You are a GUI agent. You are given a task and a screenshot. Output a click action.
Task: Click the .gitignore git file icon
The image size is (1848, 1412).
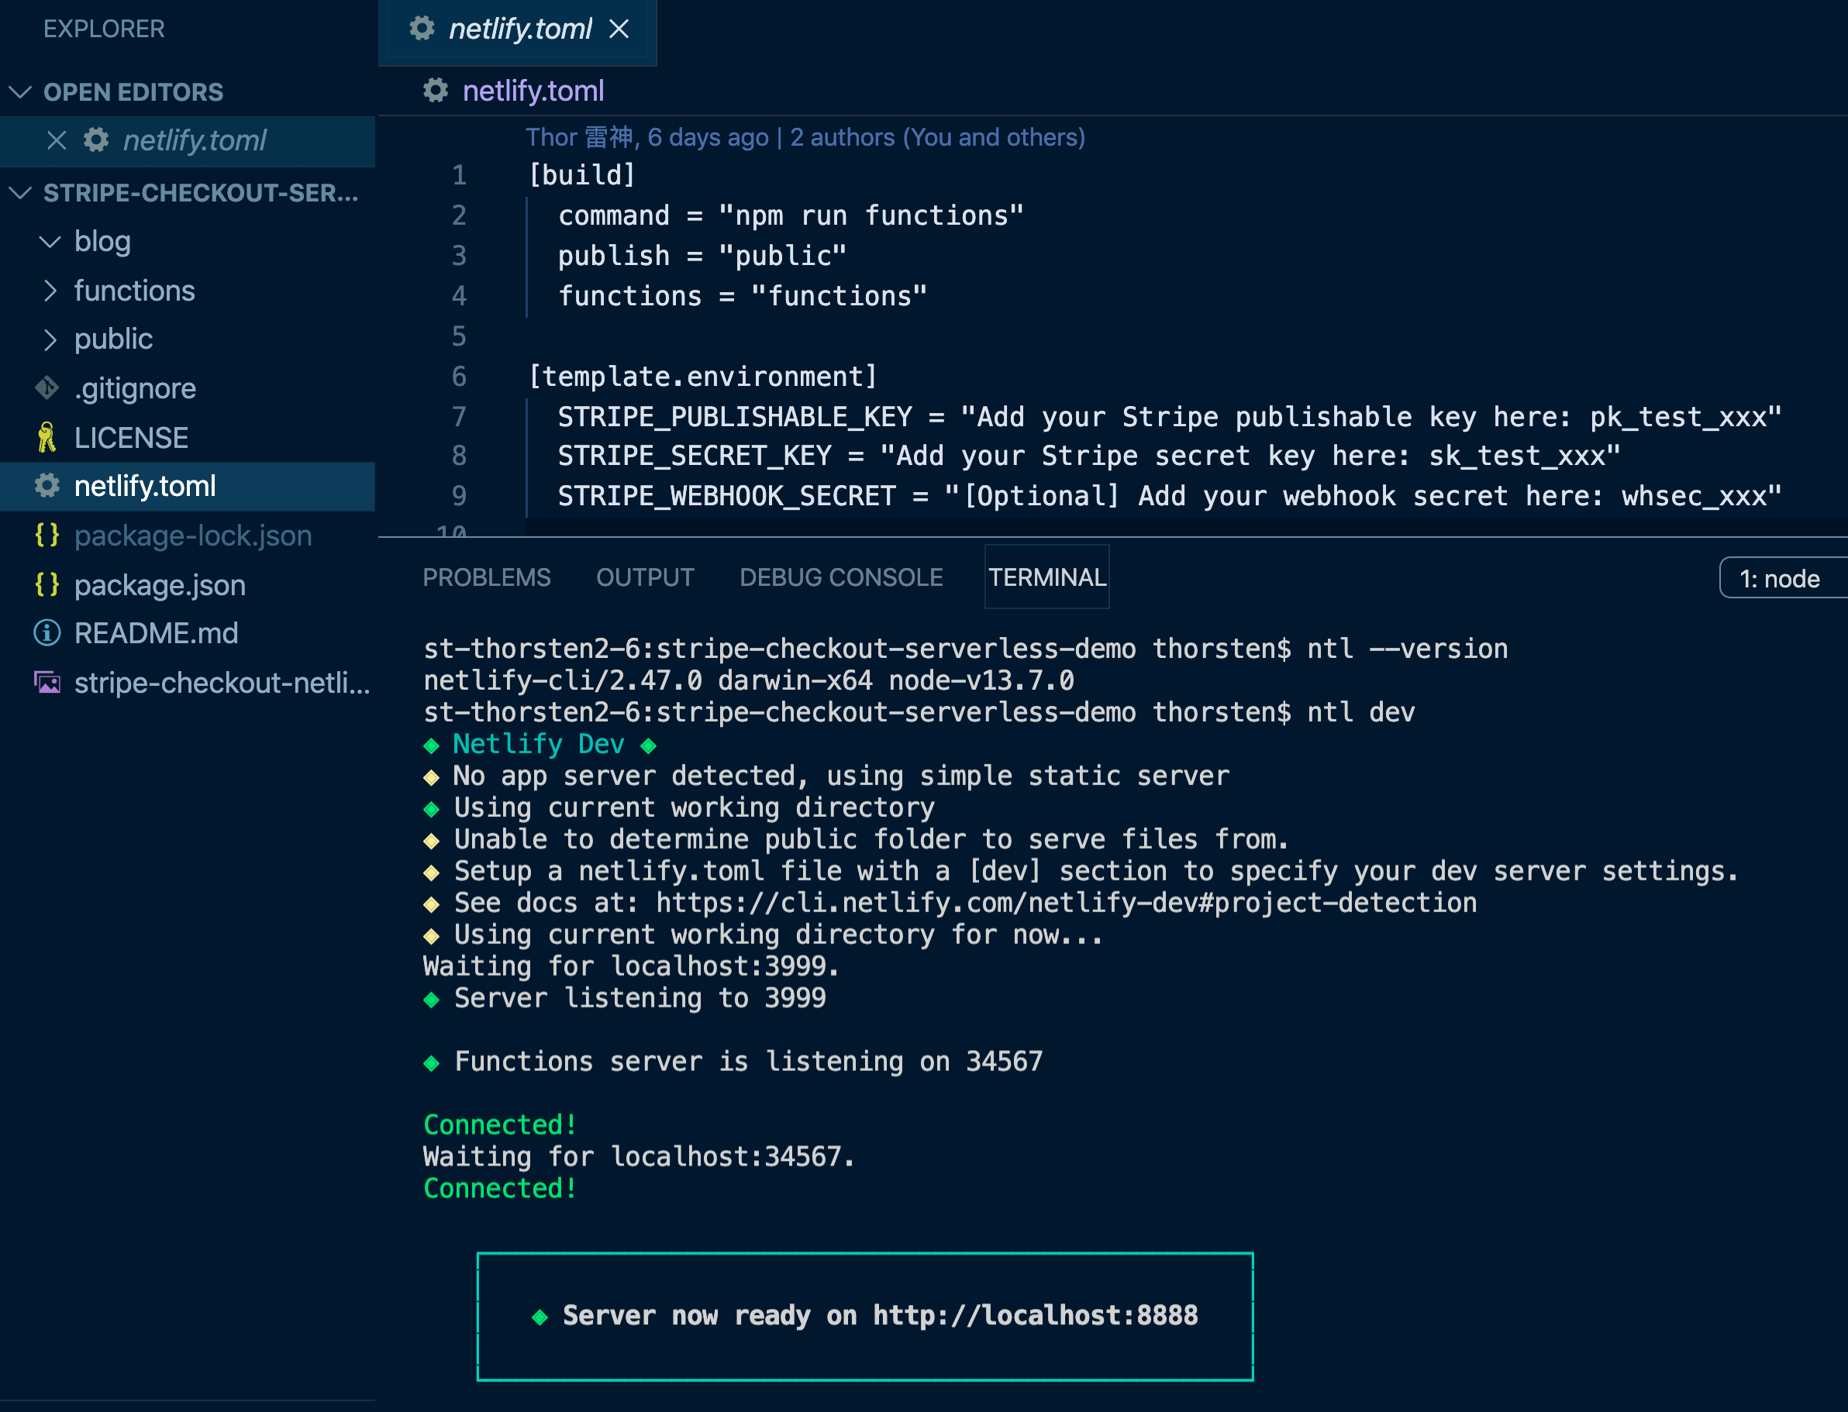[x=47, y=388]
